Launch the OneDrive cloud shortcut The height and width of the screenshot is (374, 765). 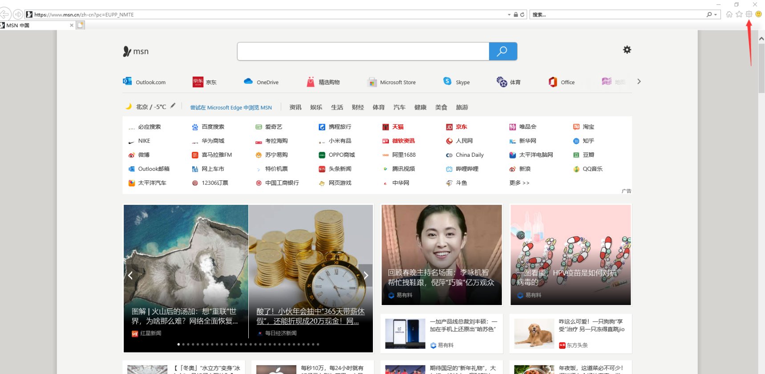tap(248, 81)
